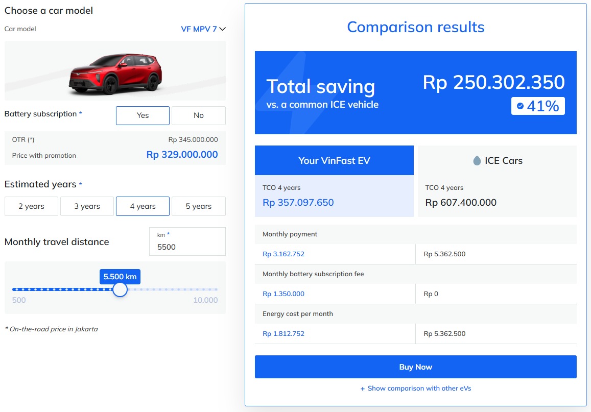Screen dimensions: 591x412
Task: Click the distance slider handle
Action: (x=120, y=289)
